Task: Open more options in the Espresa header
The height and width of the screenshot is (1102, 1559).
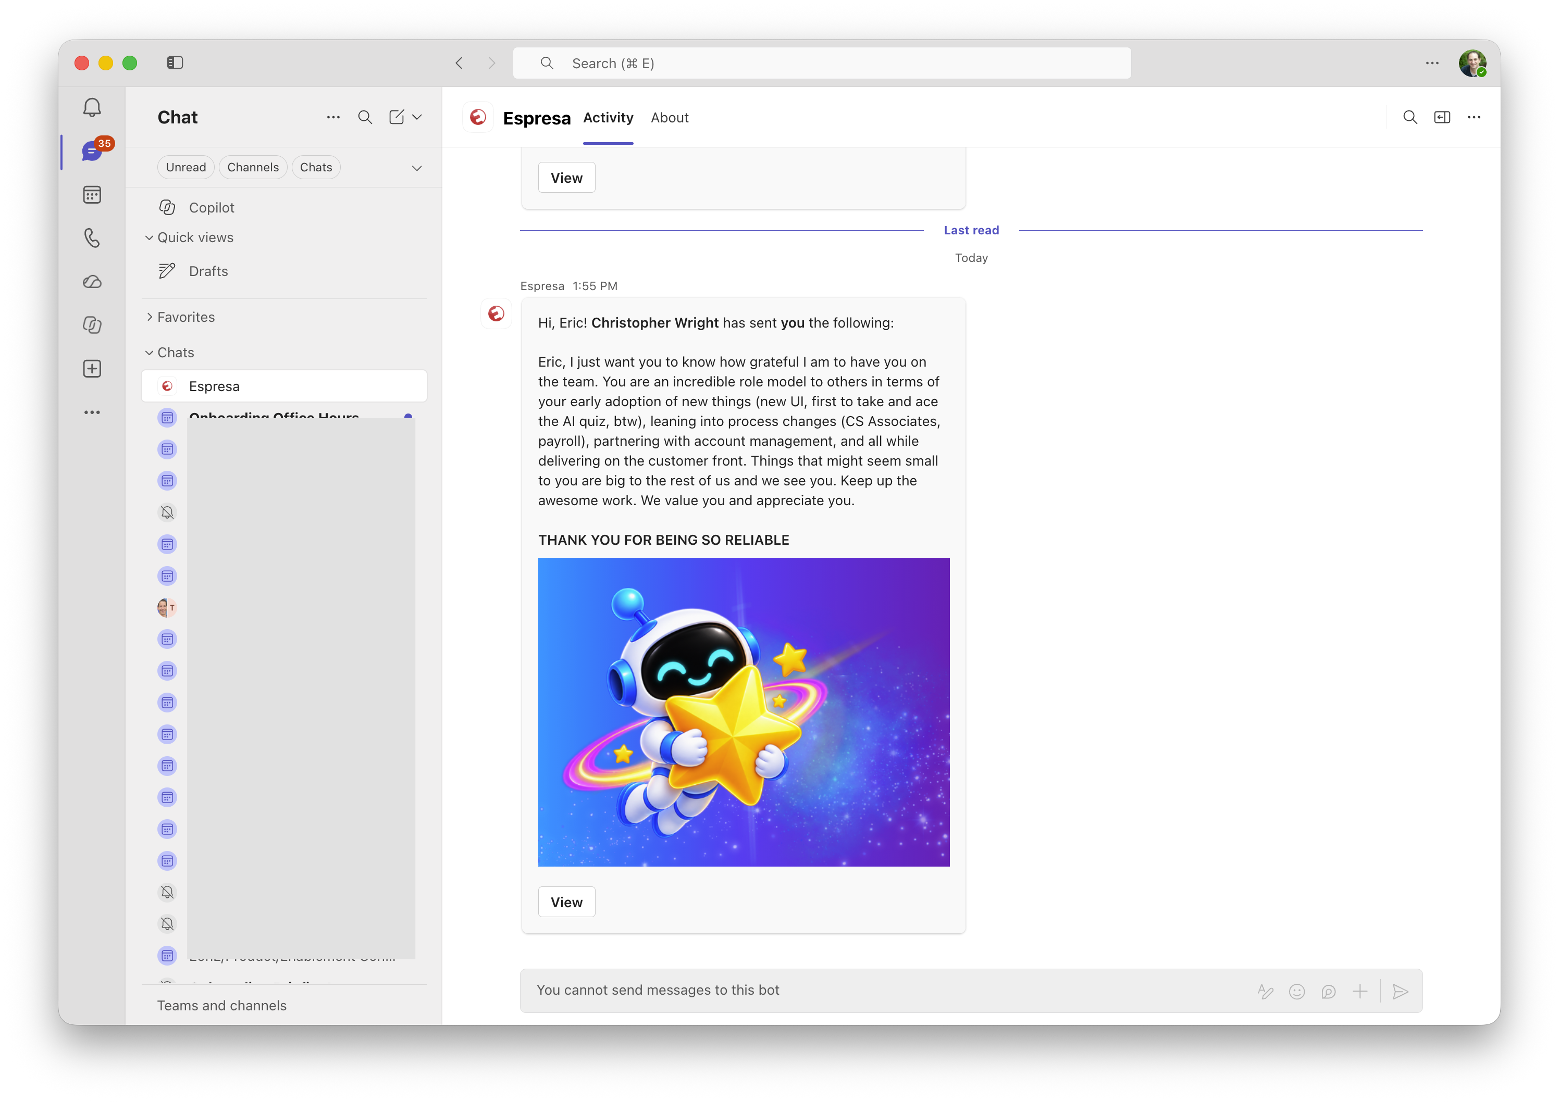Action: click(1474, 117)
